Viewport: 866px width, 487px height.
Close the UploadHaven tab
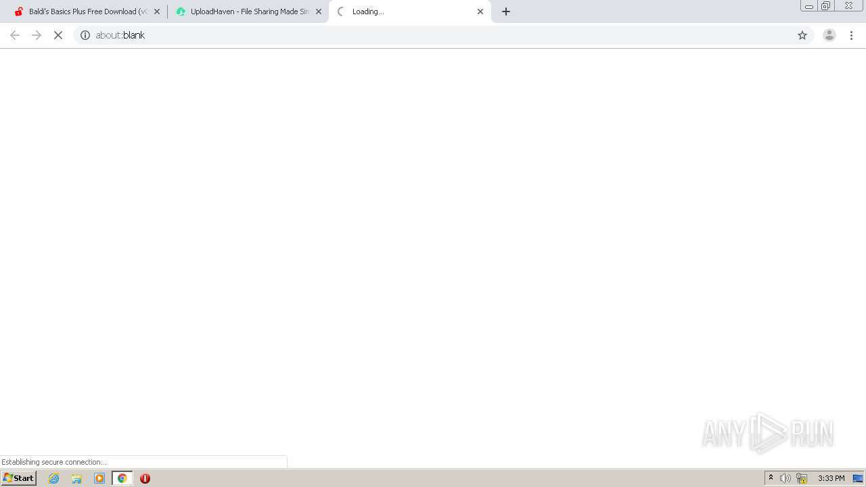coord(319,11)
